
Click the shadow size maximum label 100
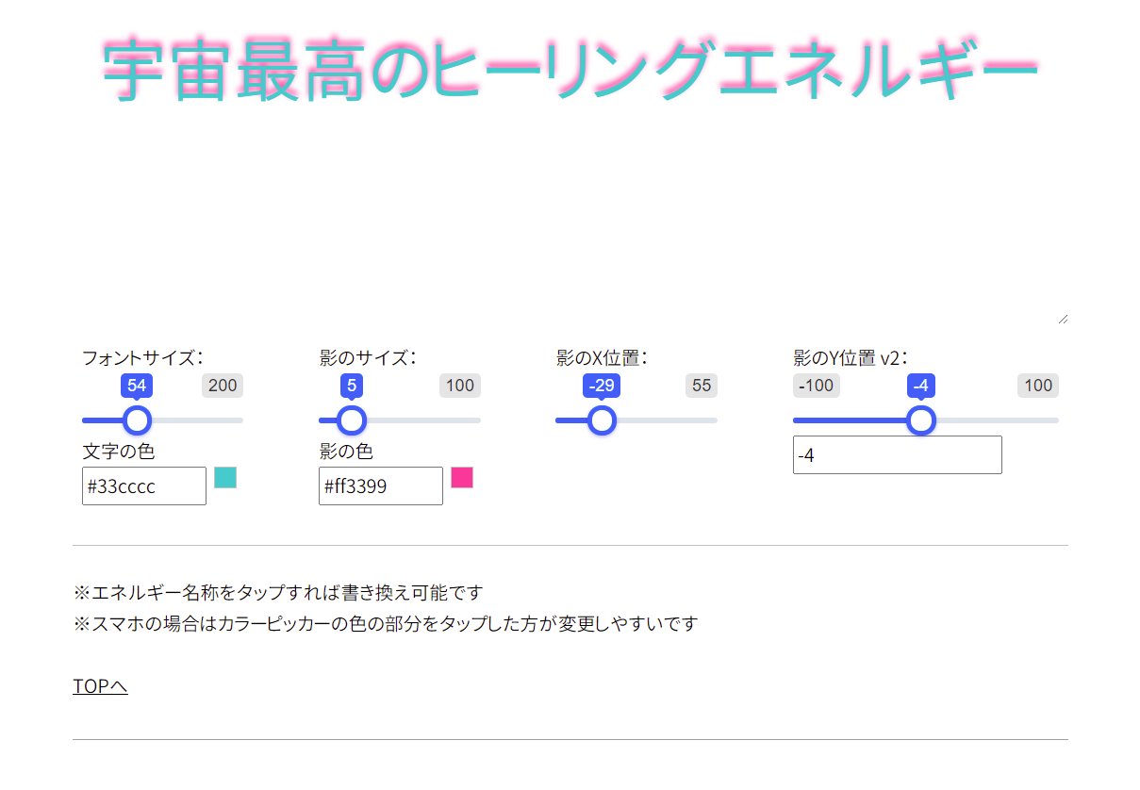(460, 386)
